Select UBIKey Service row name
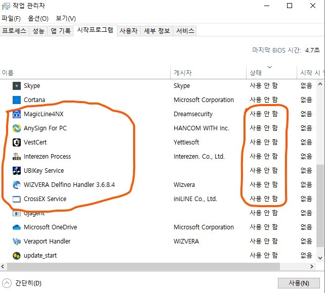The image size is (325, 293). pos(44,171)
